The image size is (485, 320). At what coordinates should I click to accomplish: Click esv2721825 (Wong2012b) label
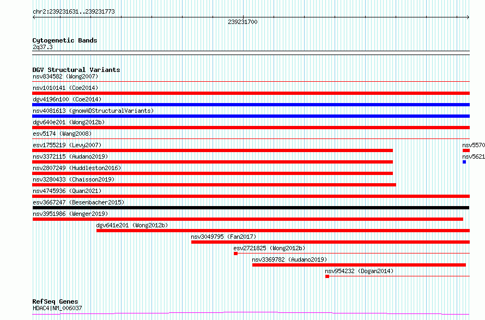point(269,248)
